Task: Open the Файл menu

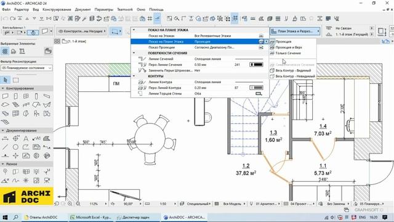Action: [6, 10]
